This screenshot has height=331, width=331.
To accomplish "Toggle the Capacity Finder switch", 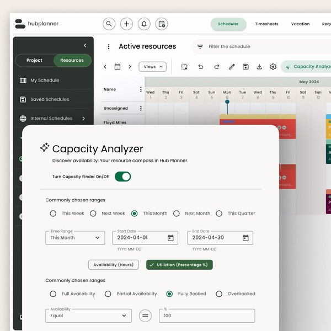I will pyautogui.click(x=123, y=177).
